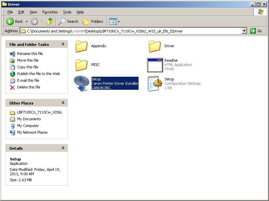Image resolution: width=269 pixels, height=201 pixels.
Task: Collapse the Other Places panel
Action: click(x=63, y=103)
